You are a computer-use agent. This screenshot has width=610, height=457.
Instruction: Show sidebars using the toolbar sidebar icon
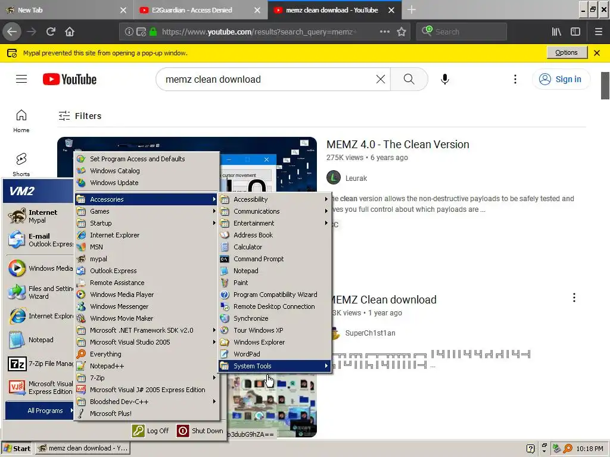(575, 32)
